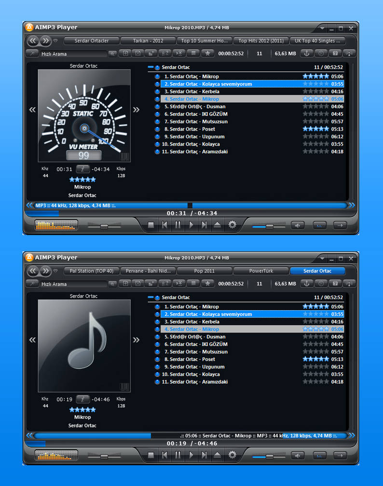
Task: Stop playback in the bottom player window
Action: coord(151,455)
